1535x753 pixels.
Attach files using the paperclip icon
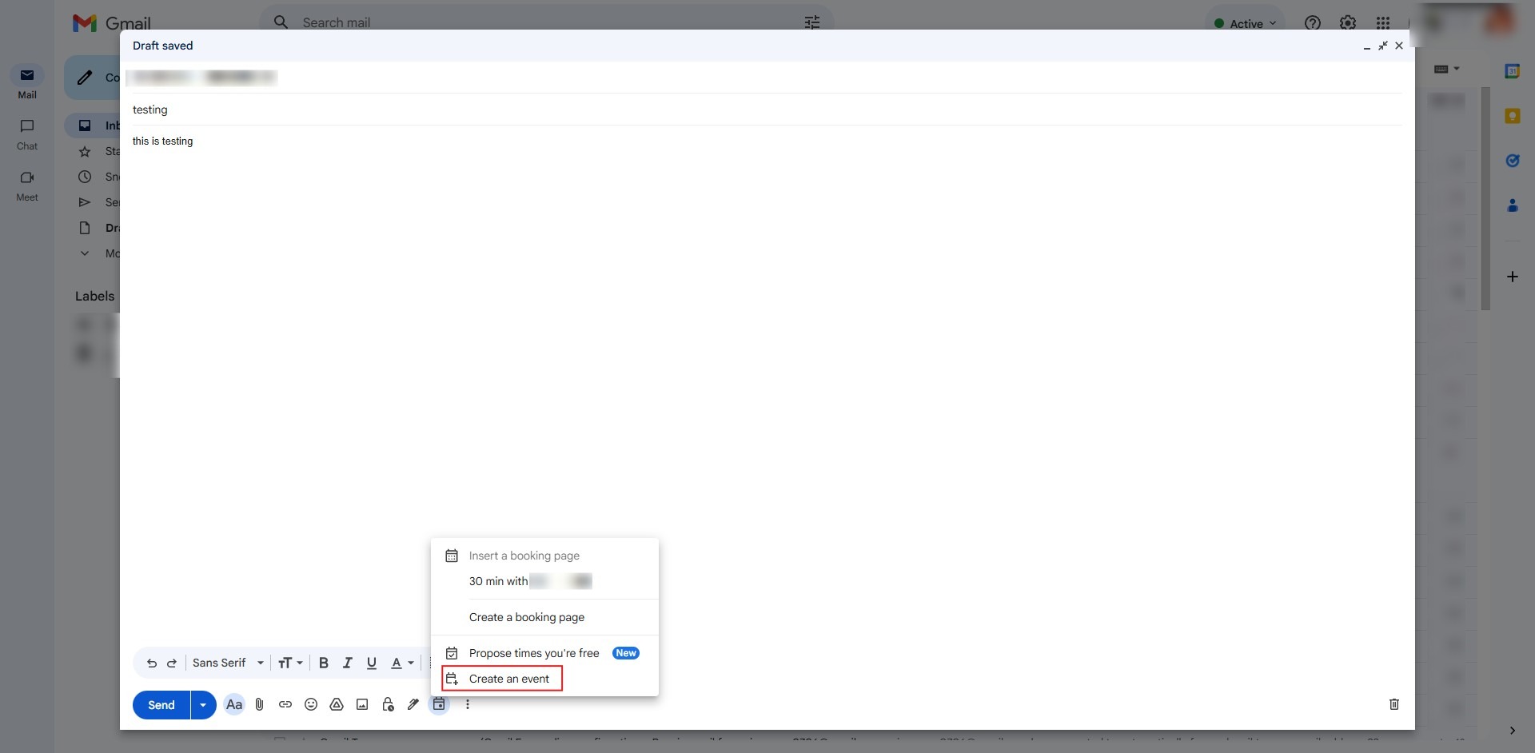(259, 704)
